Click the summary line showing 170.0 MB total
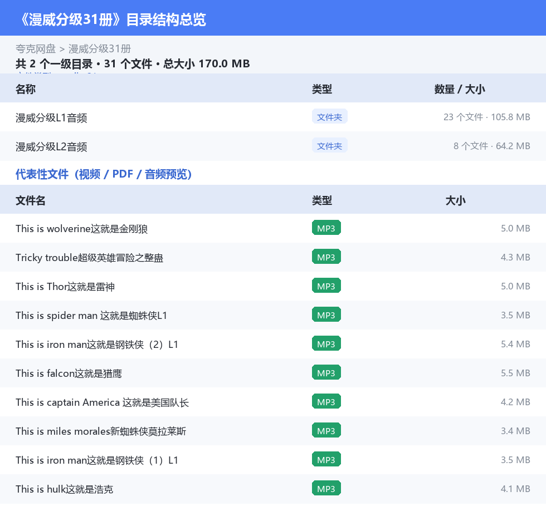Viewport: 546px width, 521px height. pos(133,63)
